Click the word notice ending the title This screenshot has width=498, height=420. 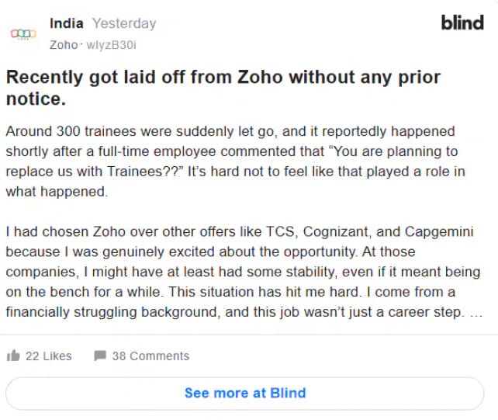[x=33, y=99]
